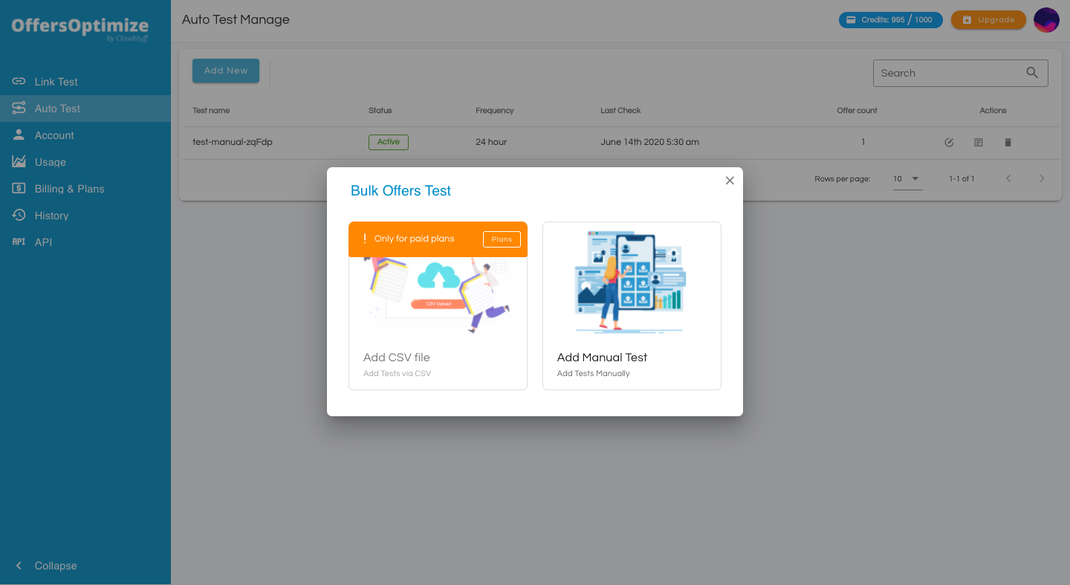
Task: Go to next page arrow
Action: click(x=1042, y=178)
